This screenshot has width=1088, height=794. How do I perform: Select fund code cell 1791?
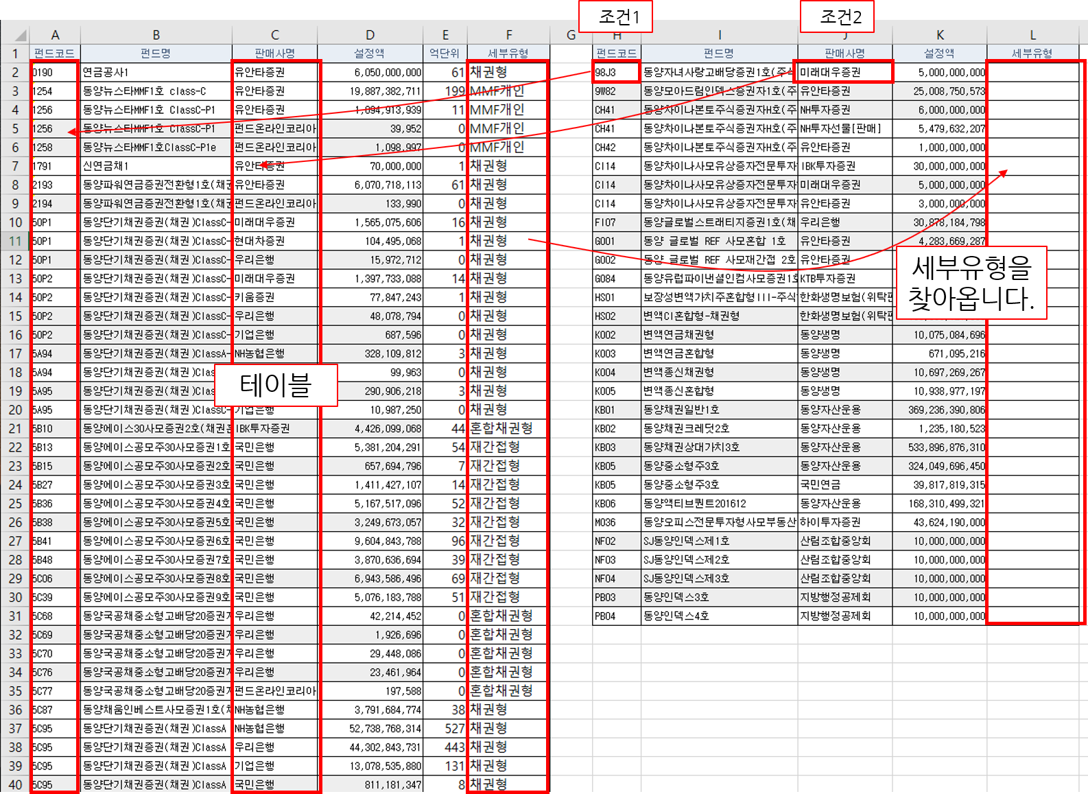tap(55, 166)
